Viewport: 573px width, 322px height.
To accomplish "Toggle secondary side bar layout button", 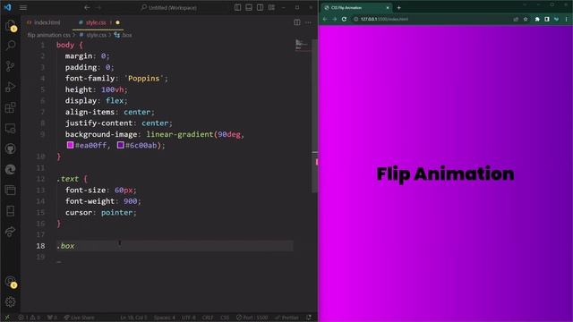I will 261,7.
